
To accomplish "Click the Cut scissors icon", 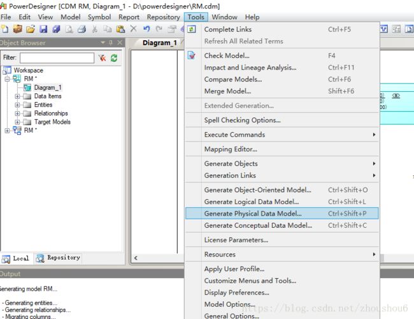I will (94, 29).
